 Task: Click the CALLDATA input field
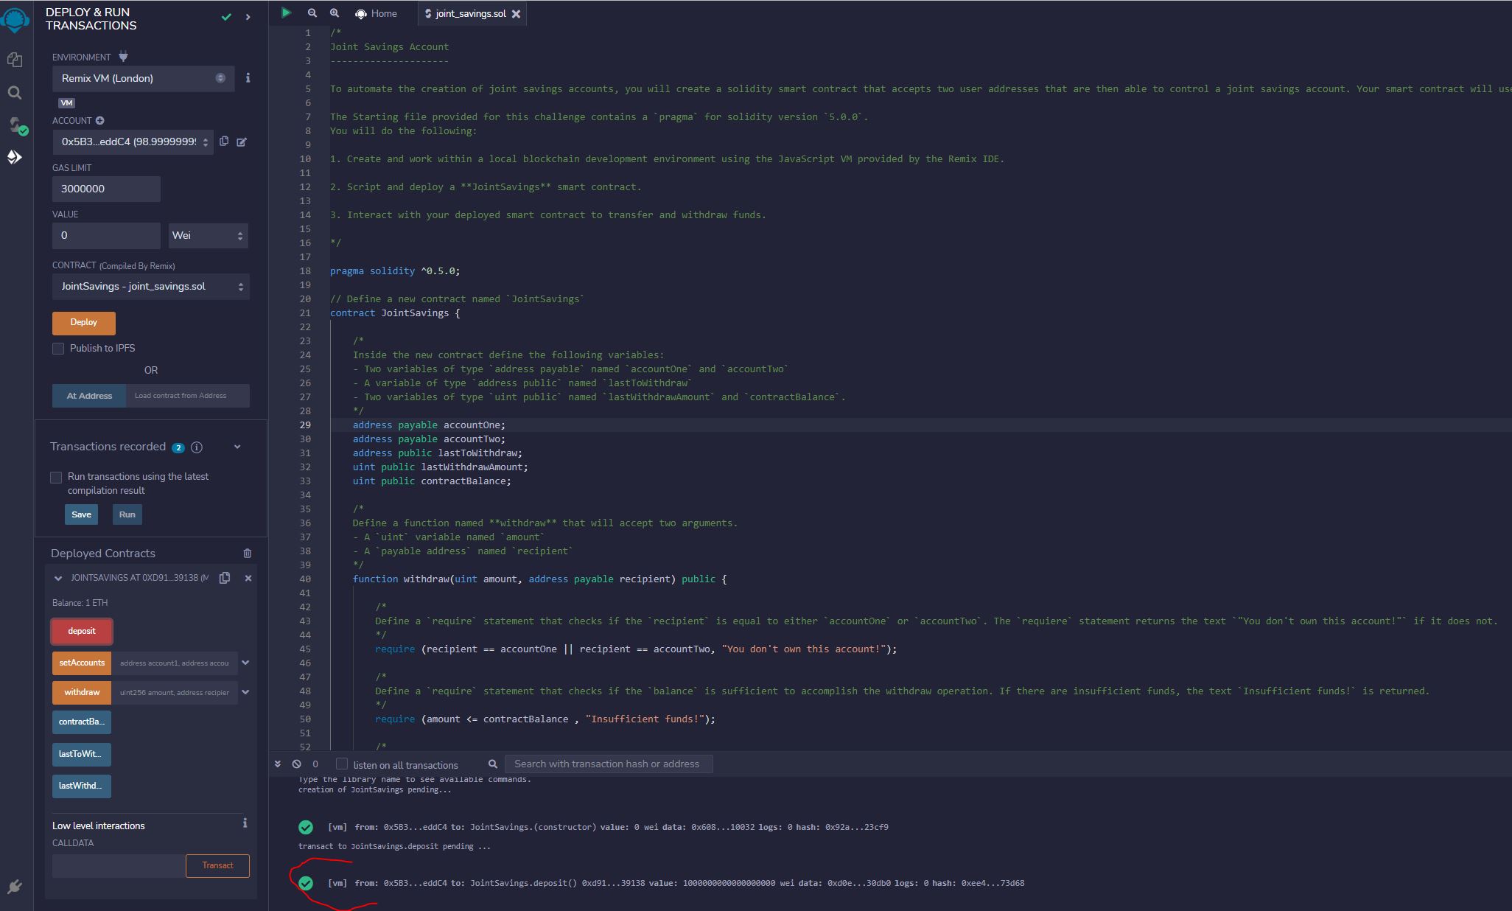click(116, 866)
